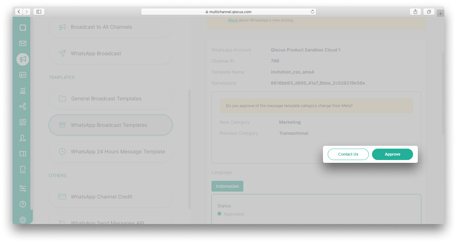Open WhatsApp 24 Hours Message Template
The image size is (457, 243).
click(x=111, y=152)
